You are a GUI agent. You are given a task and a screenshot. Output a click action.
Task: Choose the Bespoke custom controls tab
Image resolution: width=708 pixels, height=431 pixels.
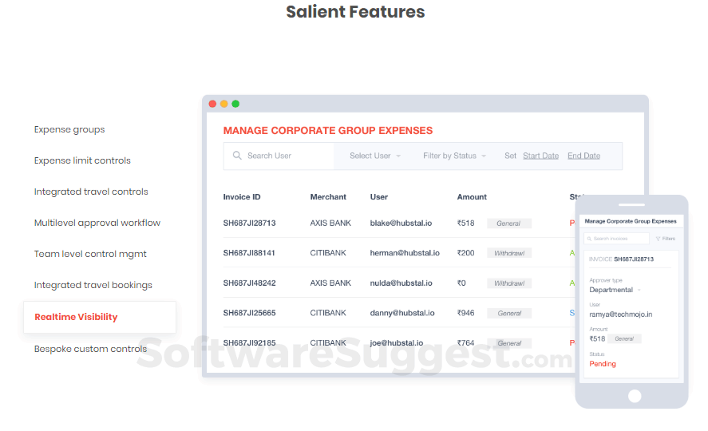coord(90,349)
